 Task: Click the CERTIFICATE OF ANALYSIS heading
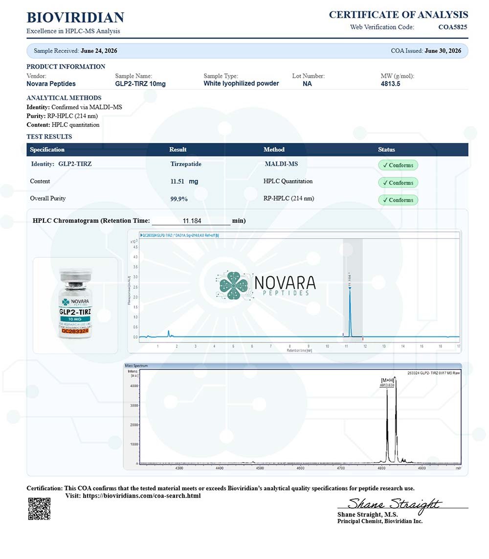398,15
